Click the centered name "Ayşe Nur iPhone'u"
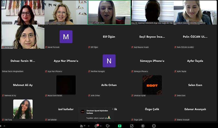Screen dimensions: 218x128 pyautogui.click(x=66, y=61)
